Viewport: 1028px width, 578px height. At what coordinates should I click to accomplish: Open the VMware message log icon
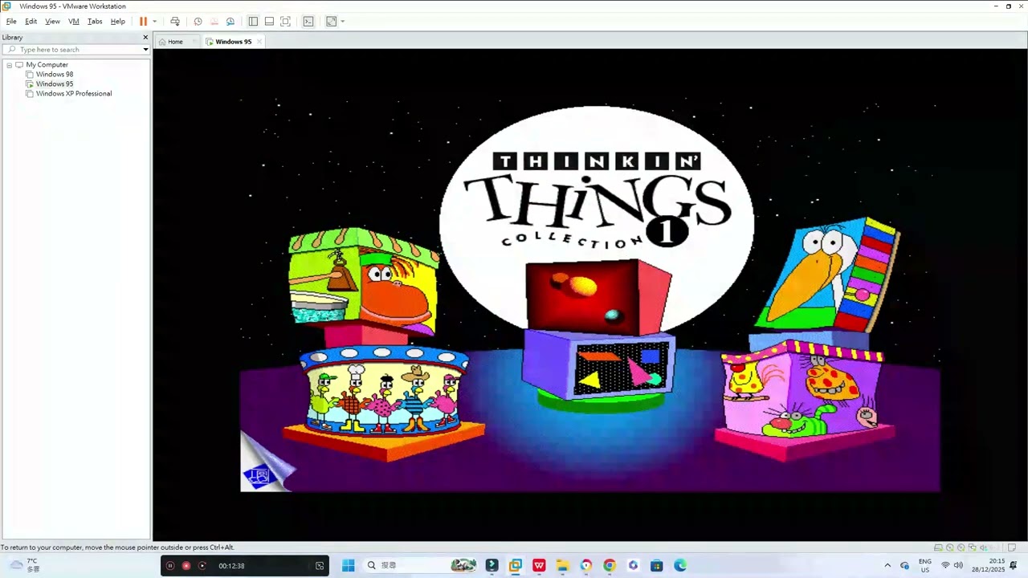click(1012, 547)
